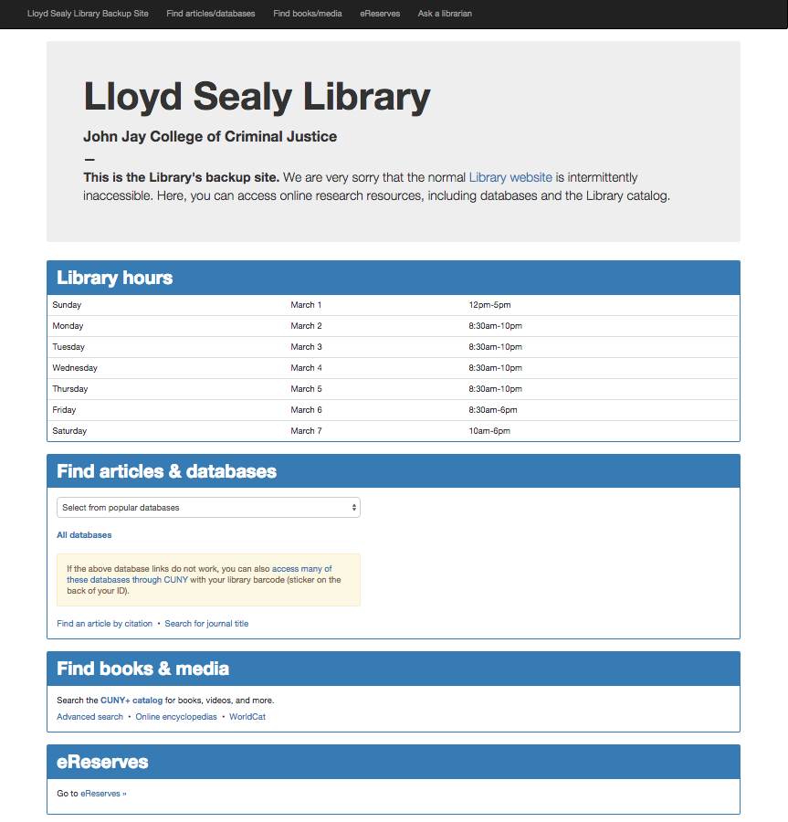Click the March 2 date cell
Viewport: 788px width, 822px height.
pyautogui.click(x=306, y=326)
